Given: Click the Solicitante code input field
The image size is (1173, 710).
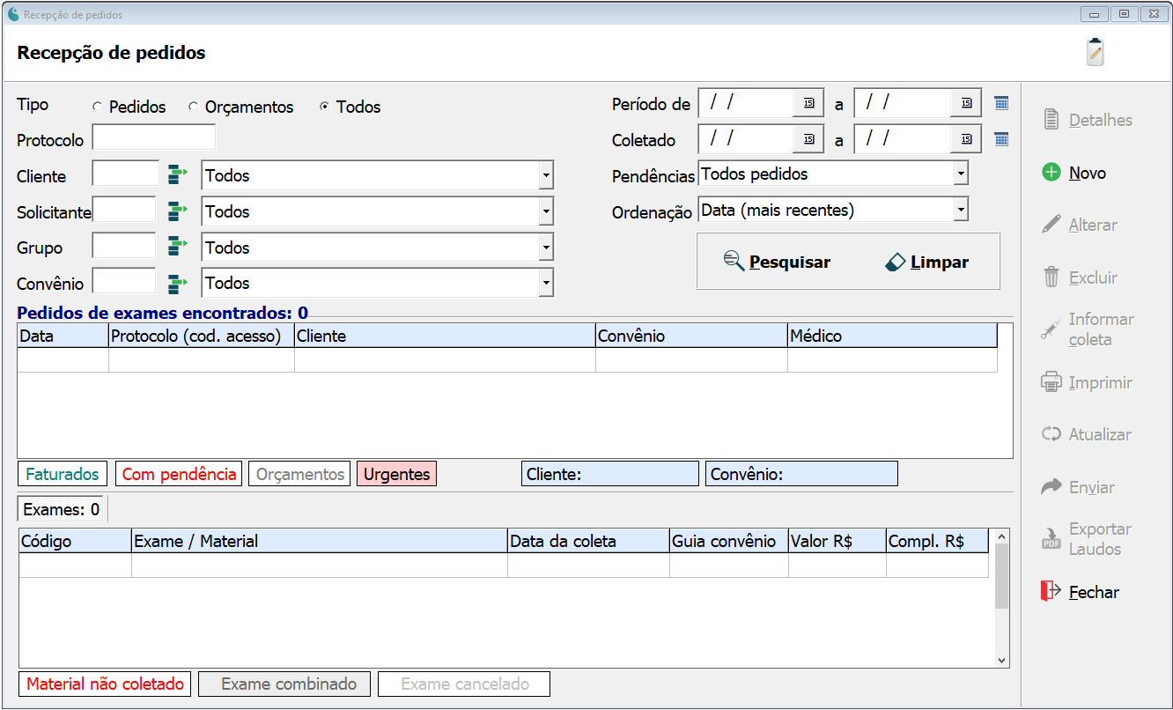Looking at the screenshot, I should pyautogui.click(x=124, y=211).
